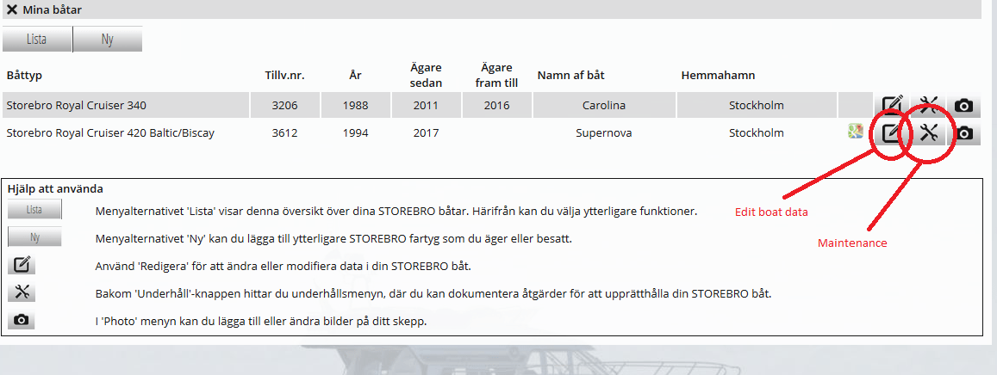Screen dimensions: 997x375
Task: Open camera photo menu for Supernova
Action: click(964, 132)
